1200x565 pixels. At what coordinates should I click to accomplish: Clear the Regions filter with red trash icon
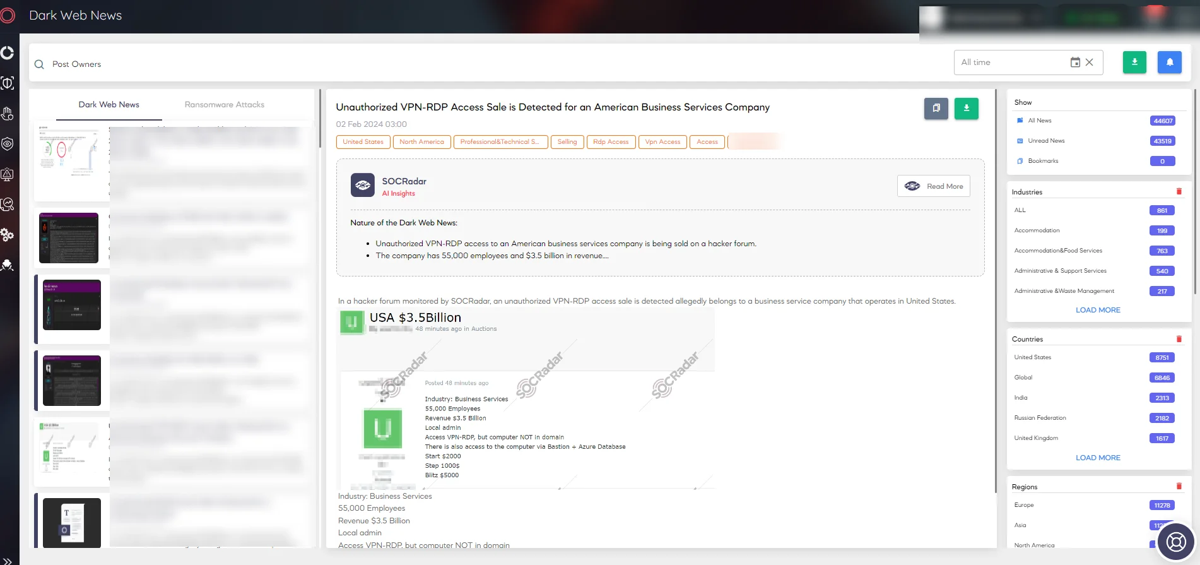(x=1179, y=486)
